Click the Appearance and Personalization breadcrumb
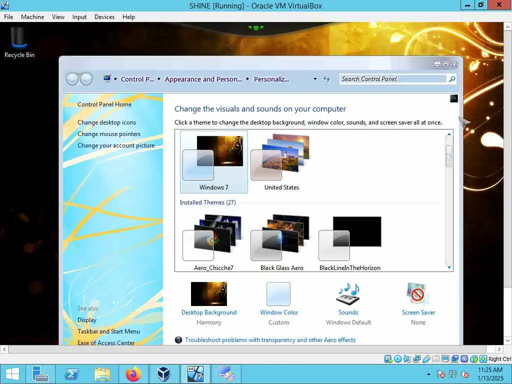The image size is (512, 384). 203,79
